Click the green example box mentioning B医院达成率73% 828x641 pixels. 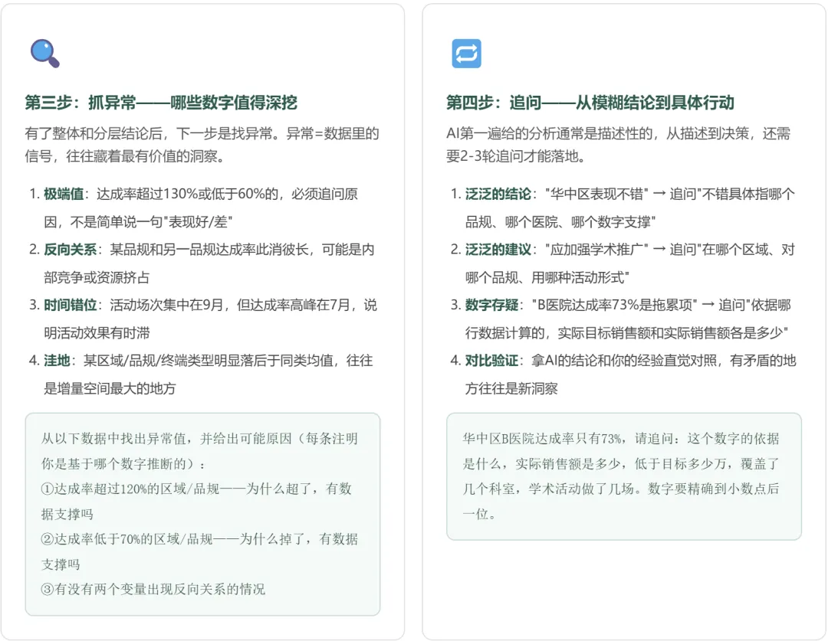pyautogui.click(x=624, y=477)
